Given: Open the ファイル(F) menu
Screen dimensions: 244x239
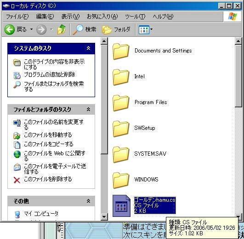Looking at the screenshot, I should click(x=17, y=17).
